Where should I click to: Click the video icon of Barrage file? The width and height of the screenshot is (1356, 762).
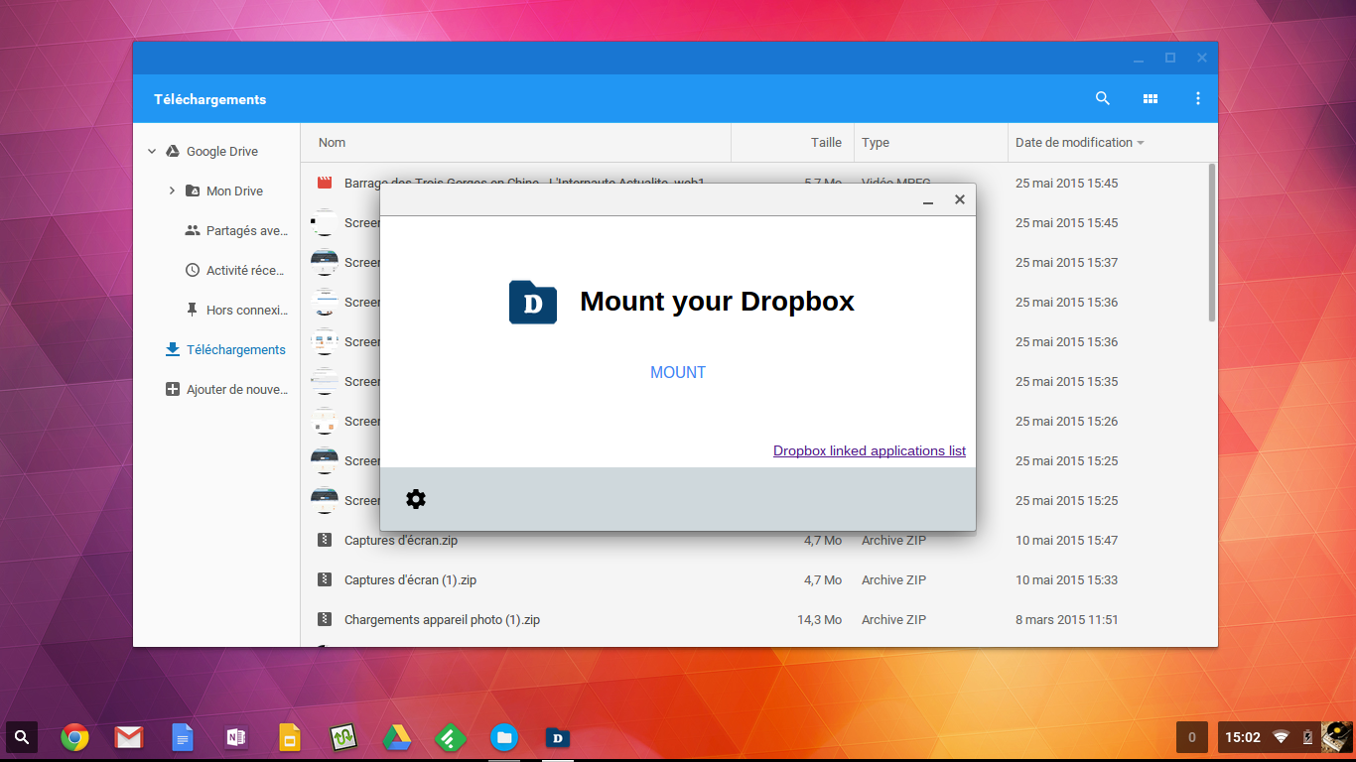click(x=324, y=183)
